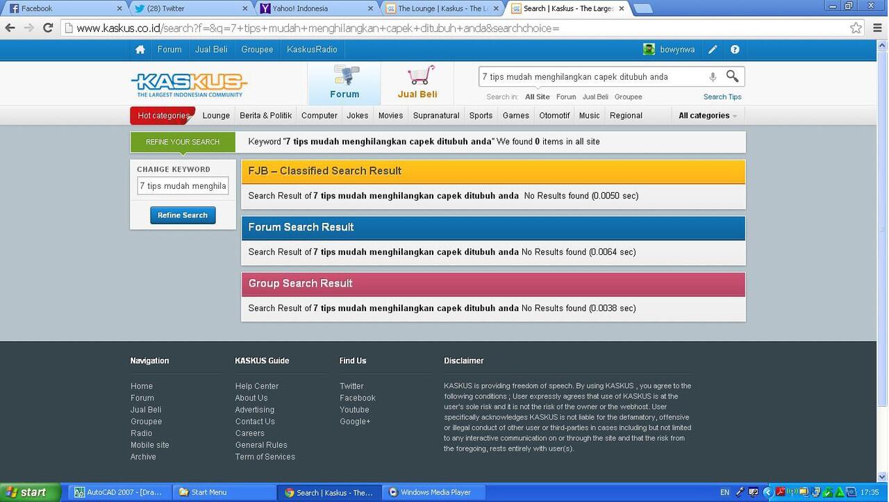Open Music category
889x502 pixels.
pos(589,115)
